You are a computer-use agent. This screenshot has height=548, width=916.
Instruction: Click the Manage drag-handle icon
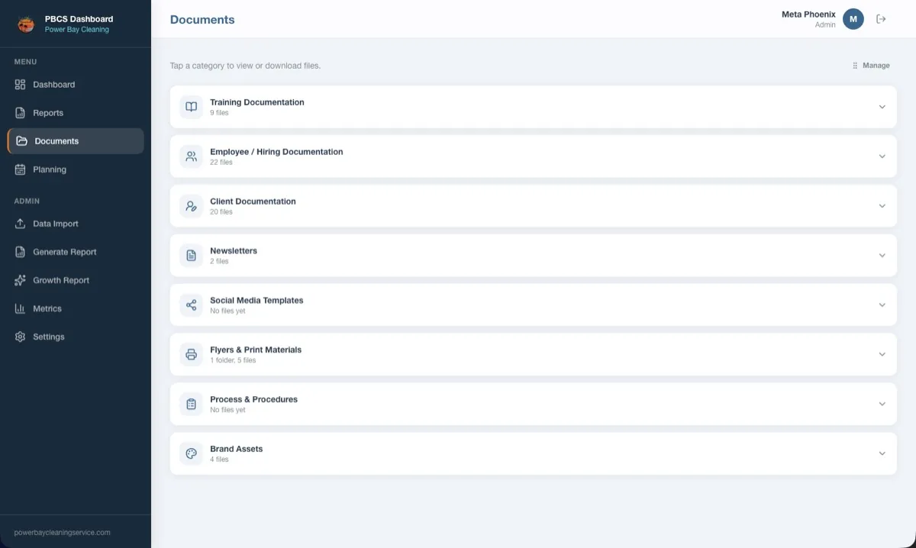855,66
